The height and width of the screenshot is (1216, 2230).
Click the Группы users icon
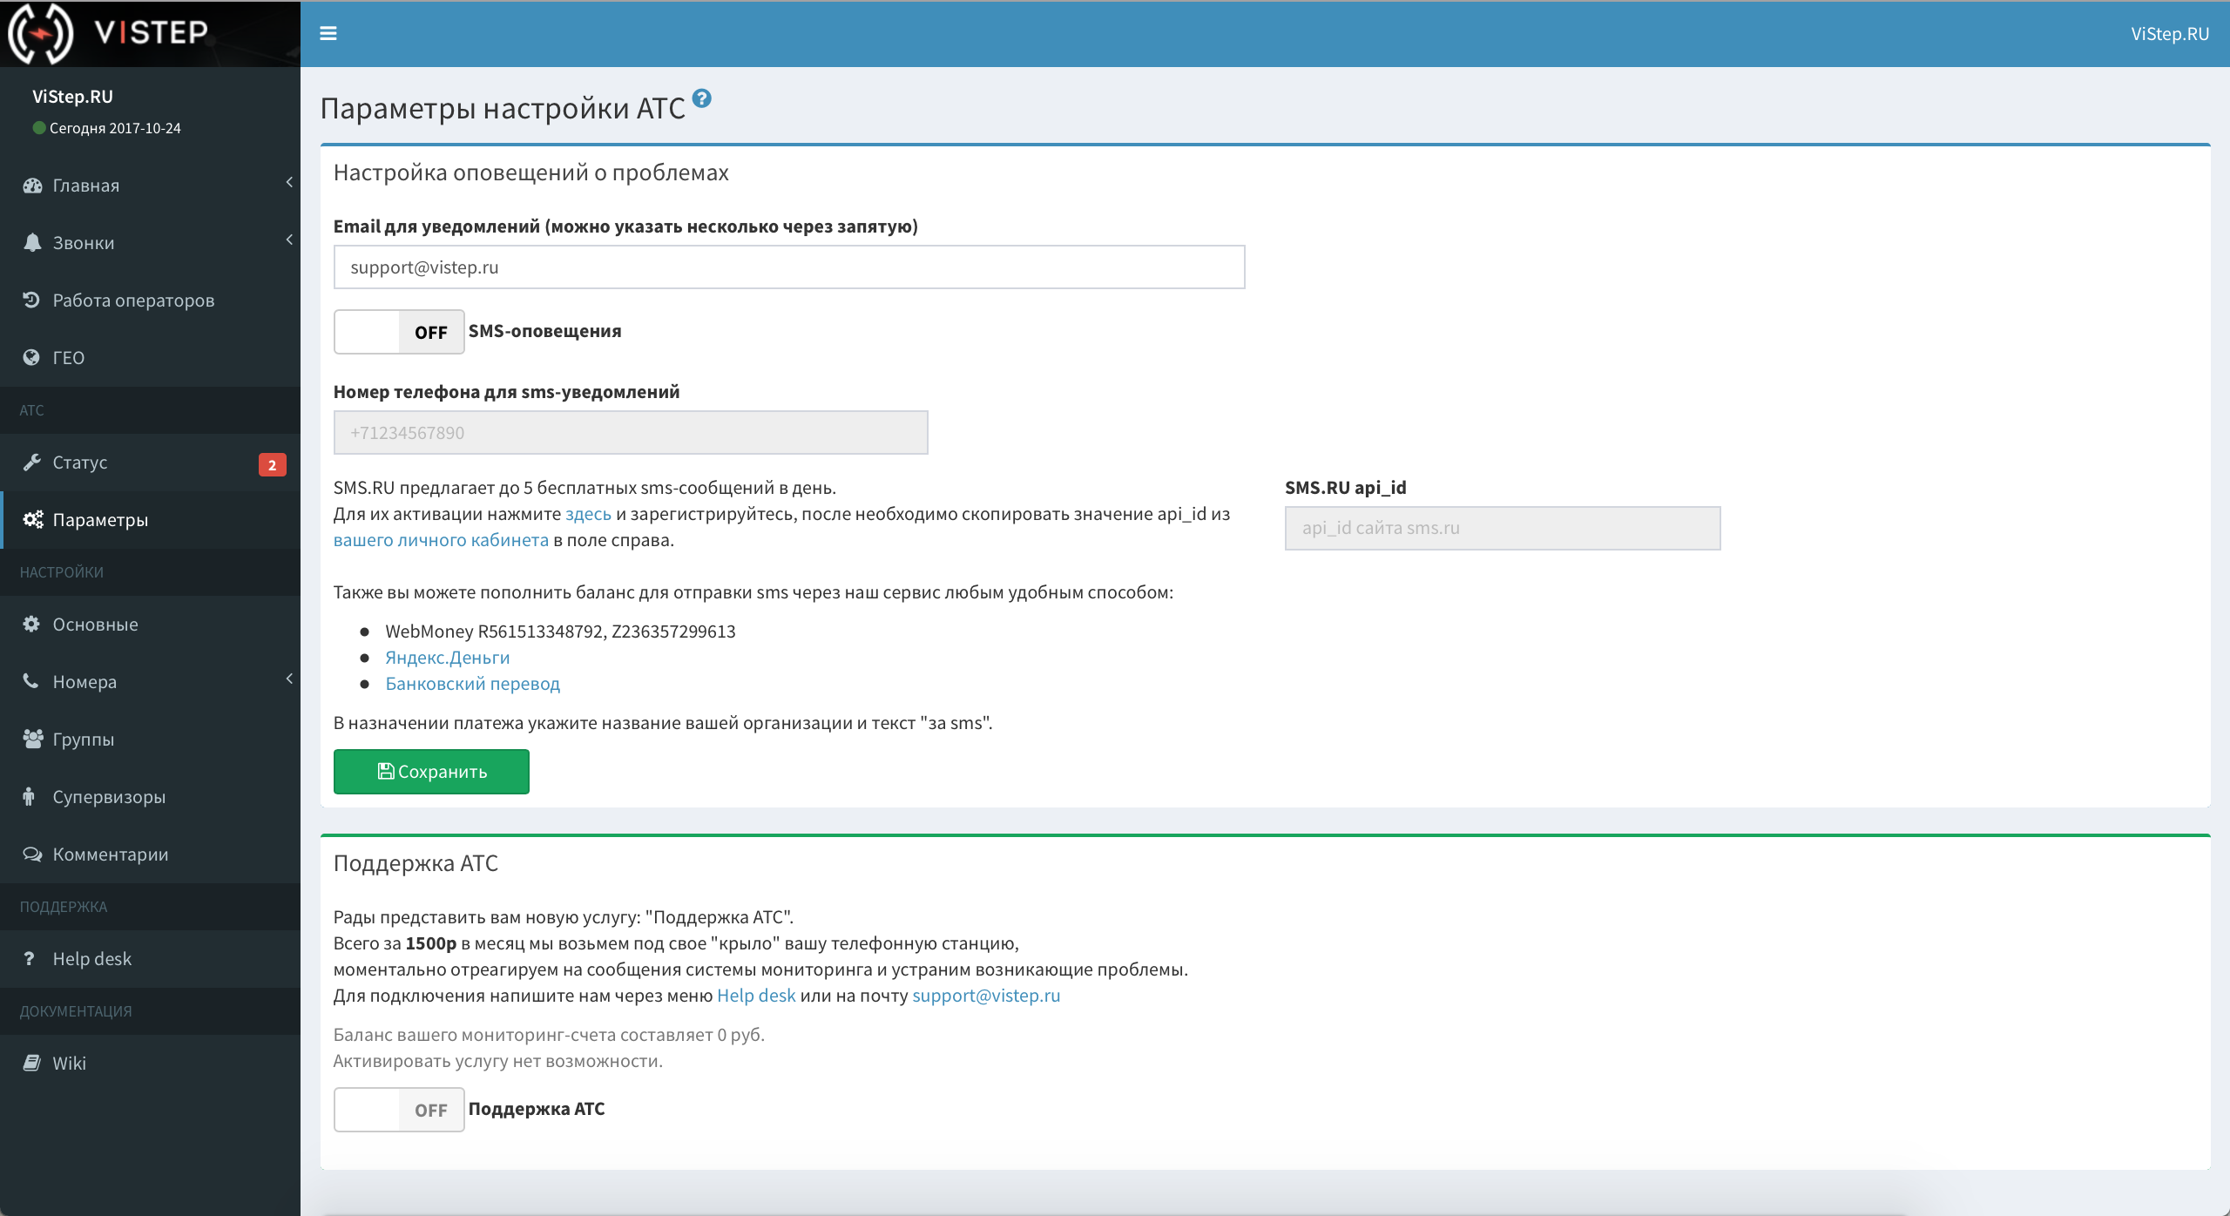point(33,739)
